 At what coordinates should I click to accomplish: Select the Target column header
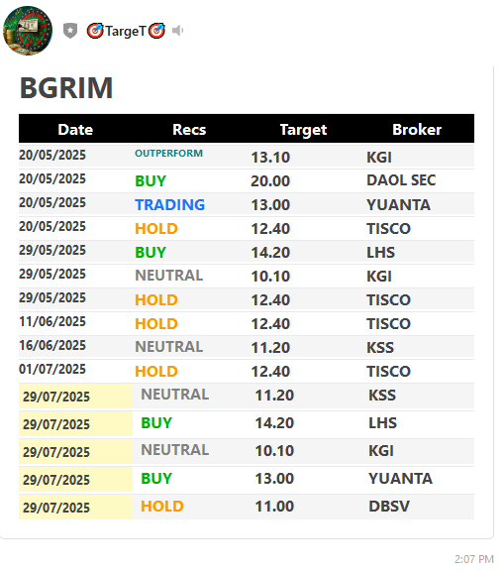[303, 130]
